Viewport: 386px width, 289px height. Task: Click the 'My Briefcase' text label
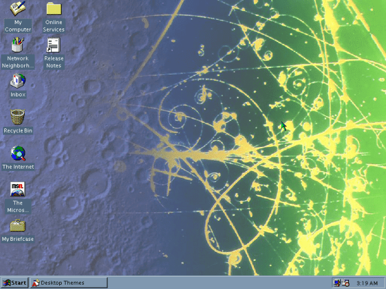pyautogui.click(x=18, y=239)
